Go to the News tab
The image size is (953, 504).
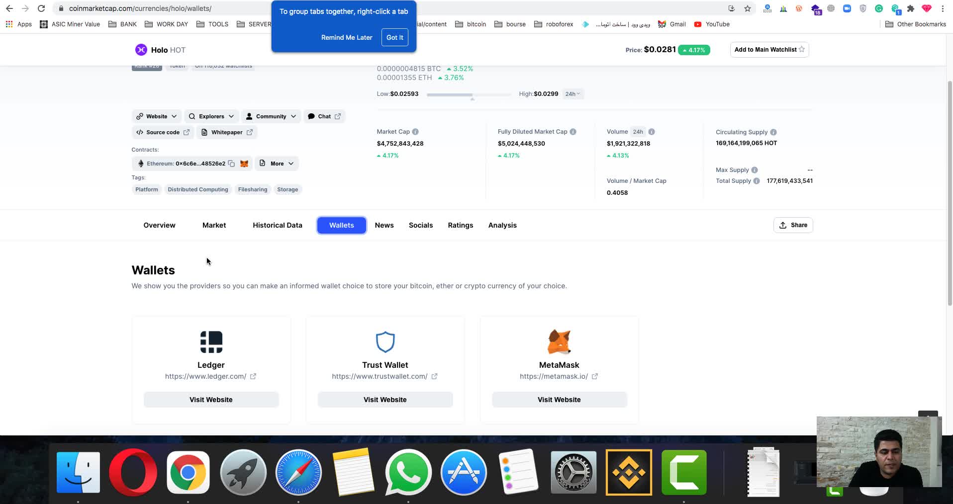pyautogui.click(x=384, y=225)
